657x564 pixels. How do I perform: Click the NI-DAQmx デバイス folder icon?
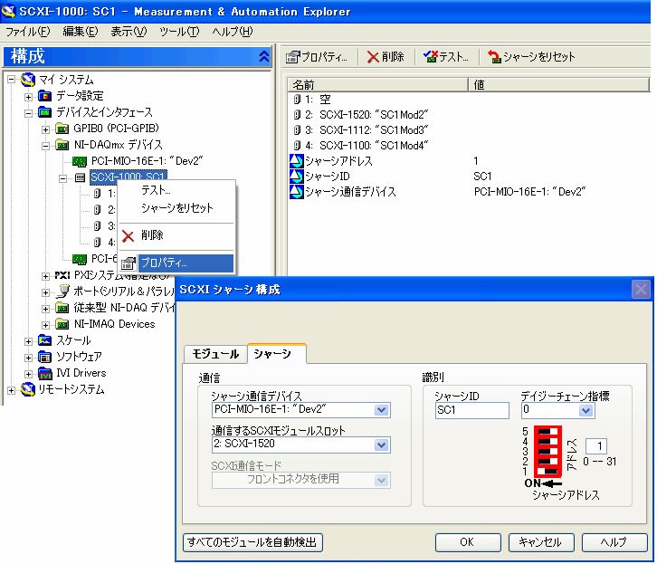click(62, 145)
